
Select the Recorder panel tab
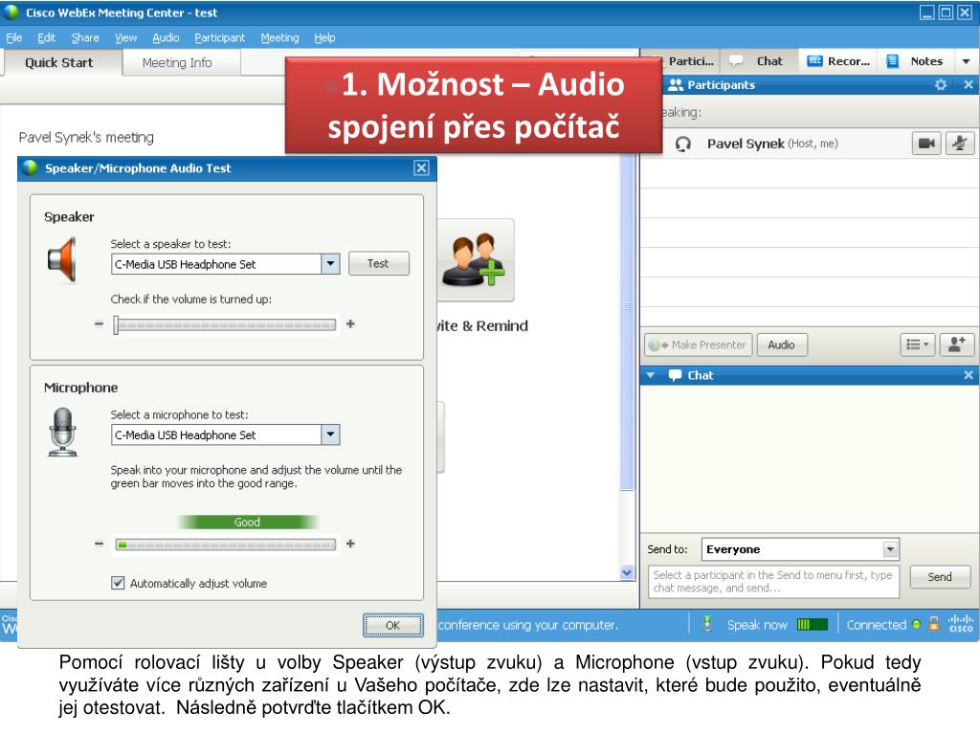click(x=838, y=61)
